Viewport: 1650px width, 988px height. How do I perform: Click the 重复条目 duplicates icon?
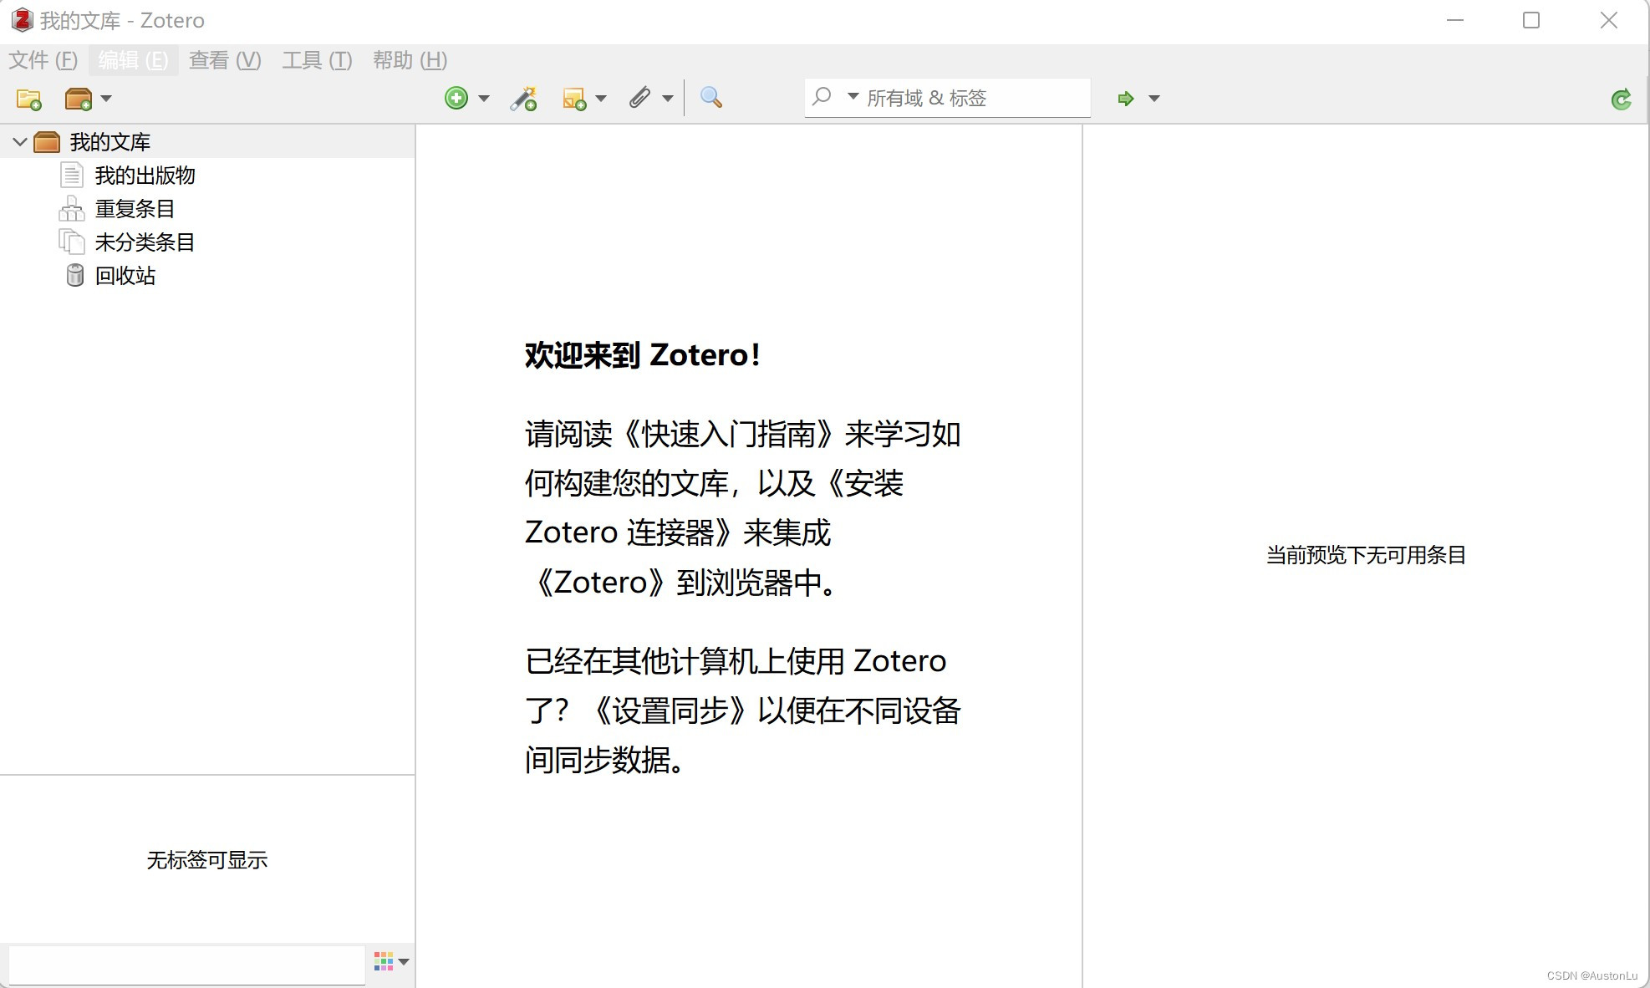tap(72, 208)
